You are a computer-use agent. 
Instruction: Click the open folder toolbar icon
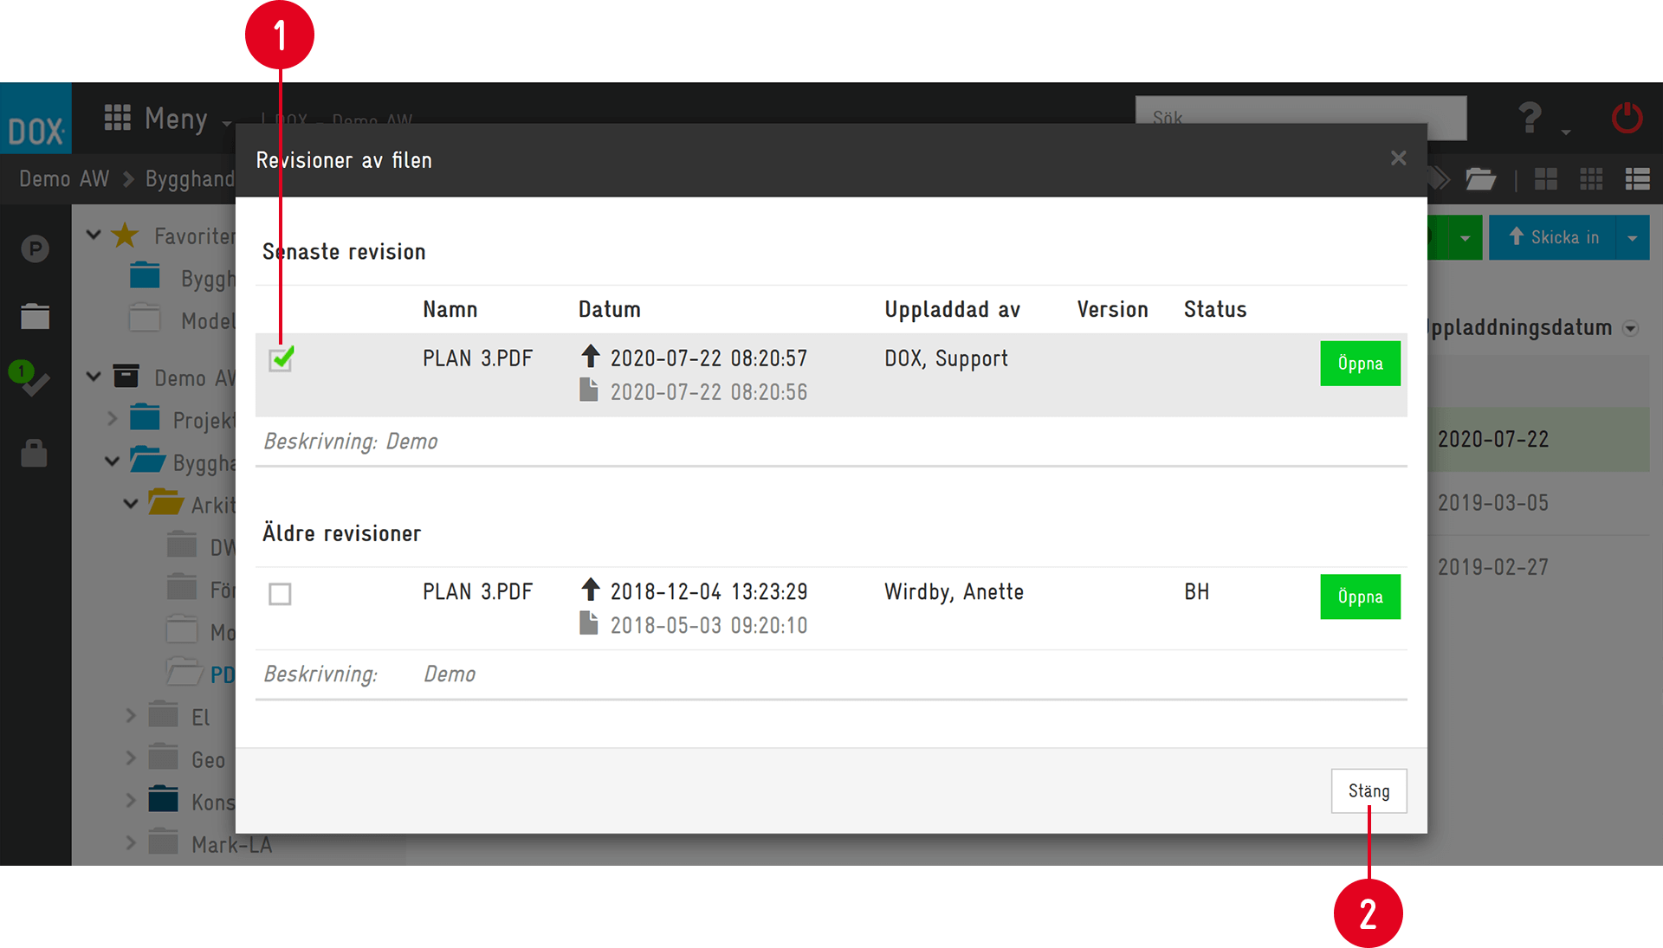click(x=1481, y=179)
